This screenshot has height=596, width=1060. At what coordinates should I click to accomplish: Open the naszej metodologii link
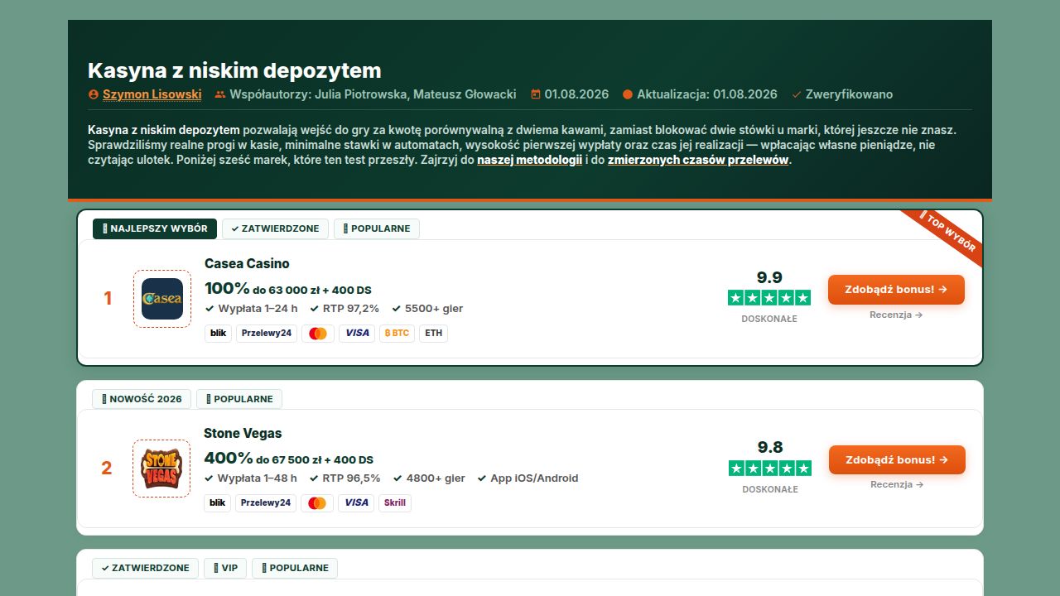[x=530, y=160]
